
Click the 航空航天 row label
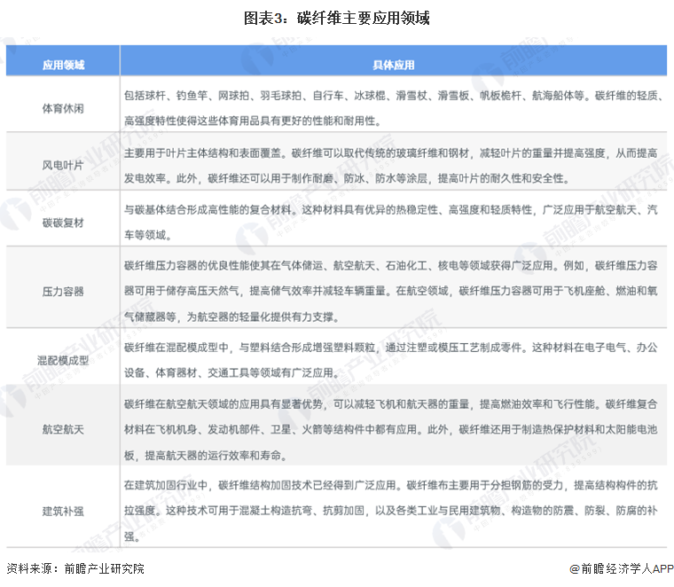point(63,429)
